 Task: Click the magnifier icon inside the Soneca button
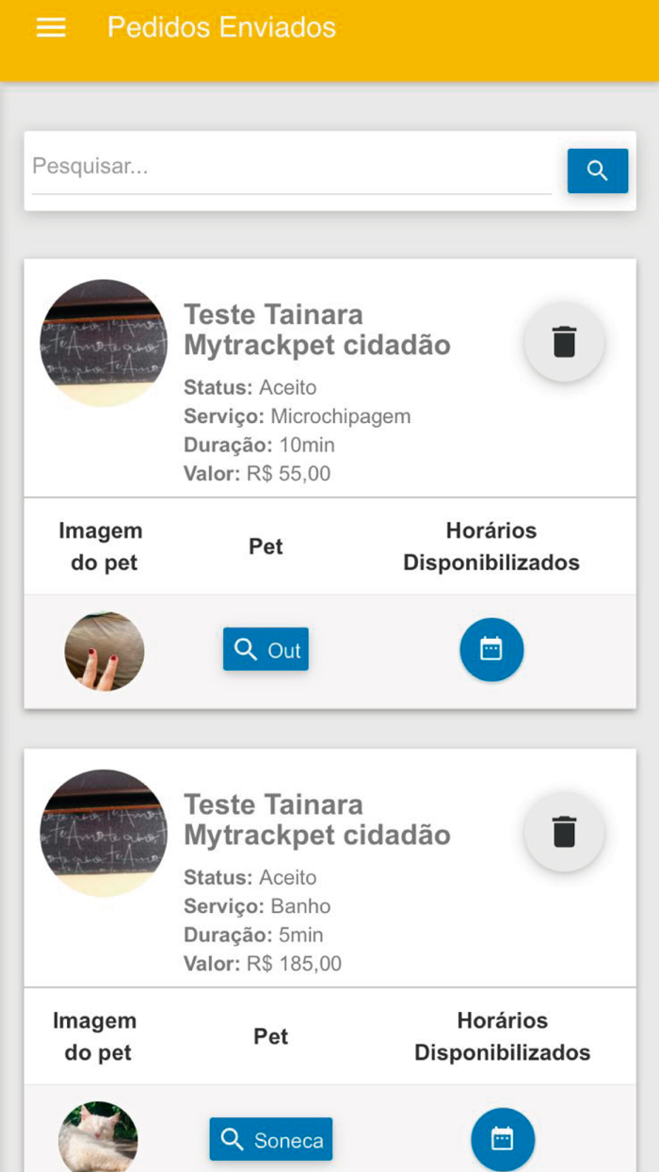tap(230, 1139)
